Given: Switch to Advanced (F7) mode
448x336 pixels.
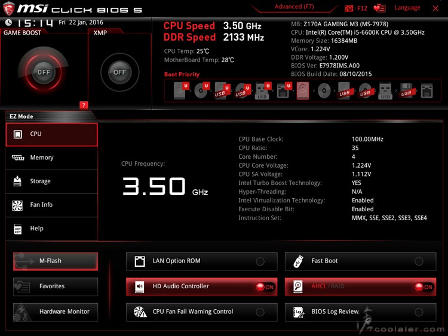Looking at the screenshot, I should tap(294, 7).
